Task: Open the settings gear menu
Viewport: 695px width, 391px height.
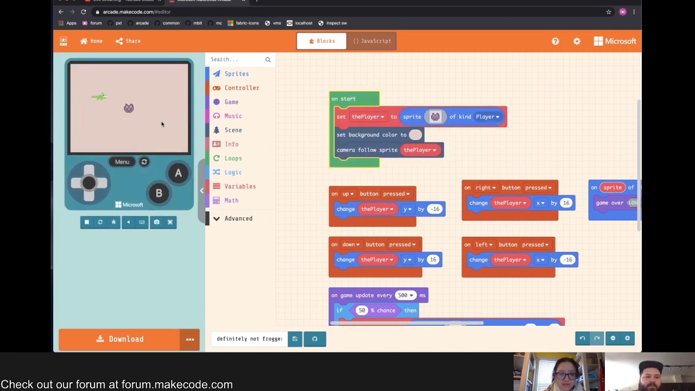Action: tap(577, 41)
